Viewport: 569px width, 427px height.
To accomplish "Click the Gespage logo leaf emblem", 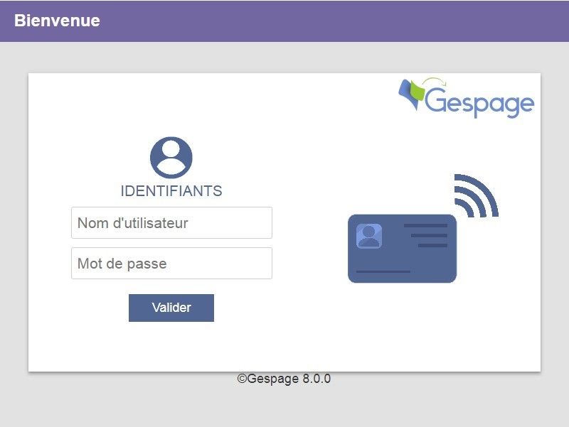I will click(411, 96).
